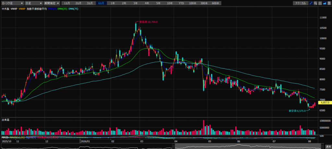332x149 pixels.
Task: Click the 指数平滑移動平均 legend text
Action: (x=37, y=9)
